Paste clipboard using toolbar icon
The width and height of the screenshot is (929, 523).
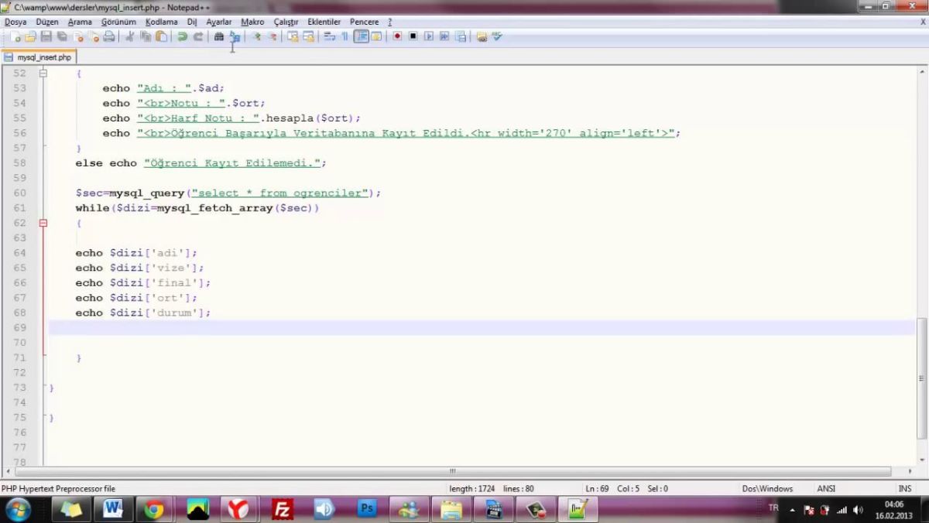161,36
